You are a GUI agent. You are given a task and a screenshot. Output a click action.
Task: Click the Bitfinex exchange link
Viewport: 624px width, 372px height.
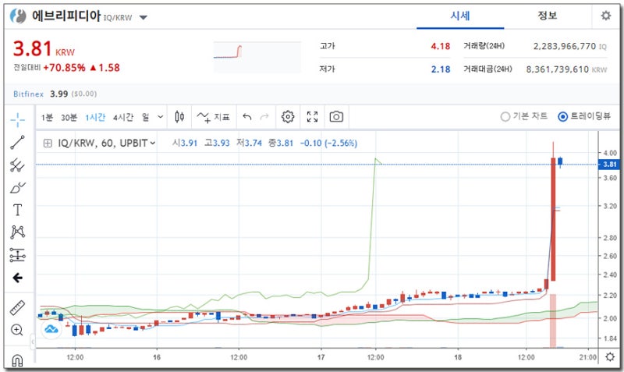coord(28,94)
